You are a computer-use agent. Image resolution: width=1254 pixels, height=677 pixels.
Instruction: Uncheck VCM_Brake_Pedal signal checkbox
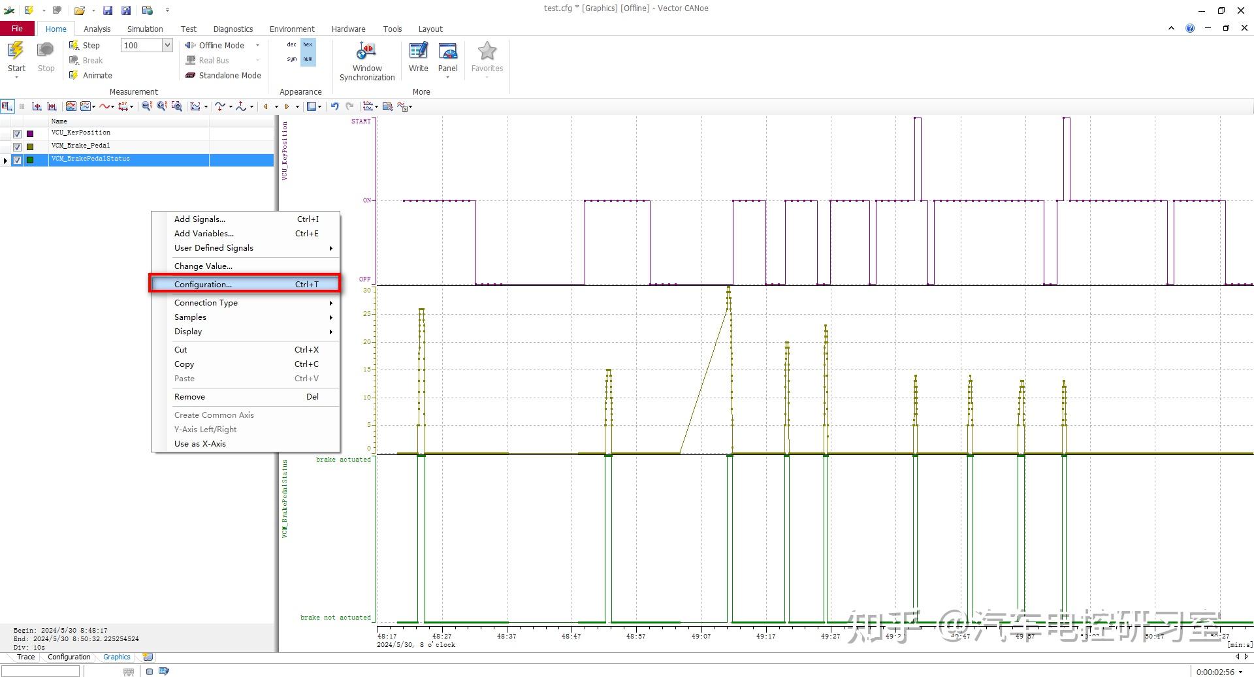18,147
